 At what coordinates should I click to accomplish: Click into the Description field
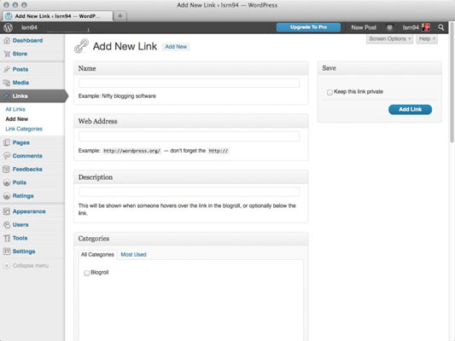tap(189, 192)
